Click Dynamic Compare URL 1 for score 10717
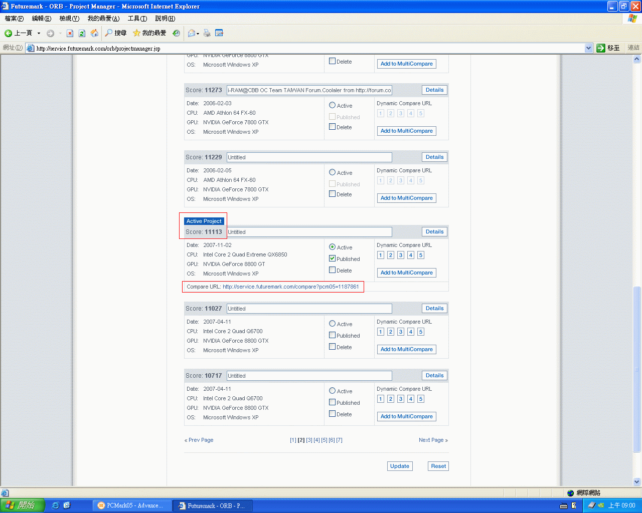 point(381,399)
